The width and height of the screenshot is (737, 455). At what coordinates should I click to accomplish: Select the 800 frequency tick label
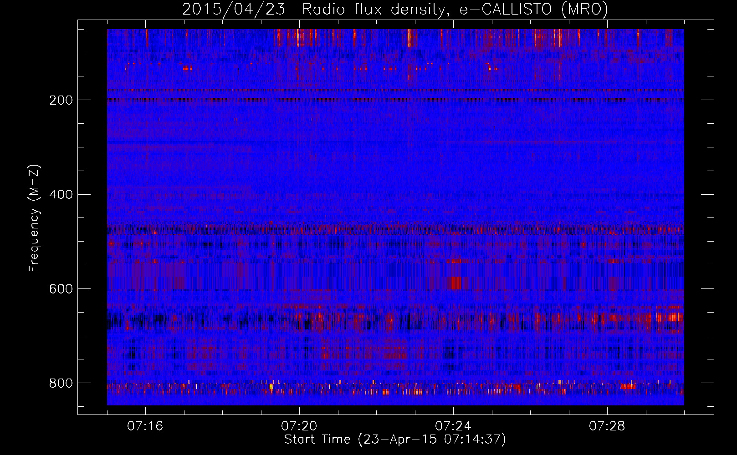(61, 383)
